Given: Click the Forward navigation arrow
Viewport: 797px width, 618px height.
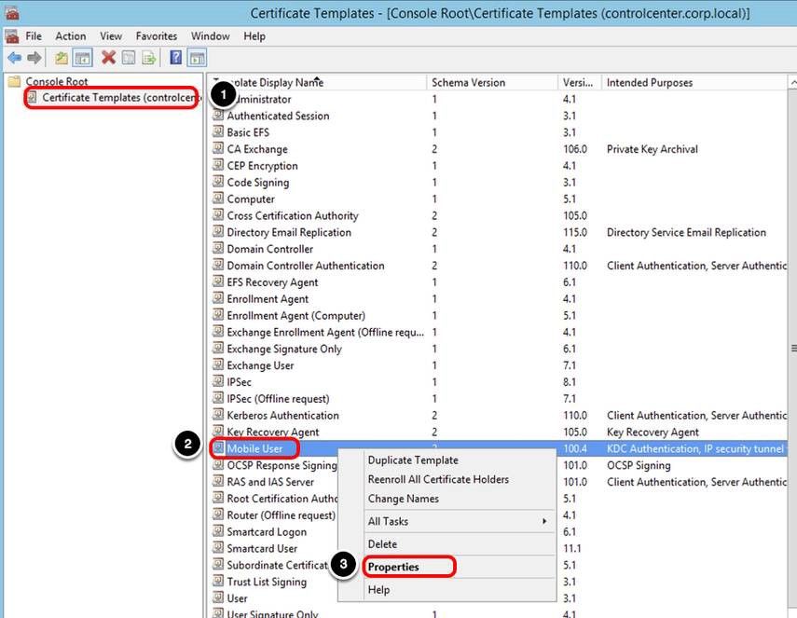Looking at the screenshot, I should 35,57.
